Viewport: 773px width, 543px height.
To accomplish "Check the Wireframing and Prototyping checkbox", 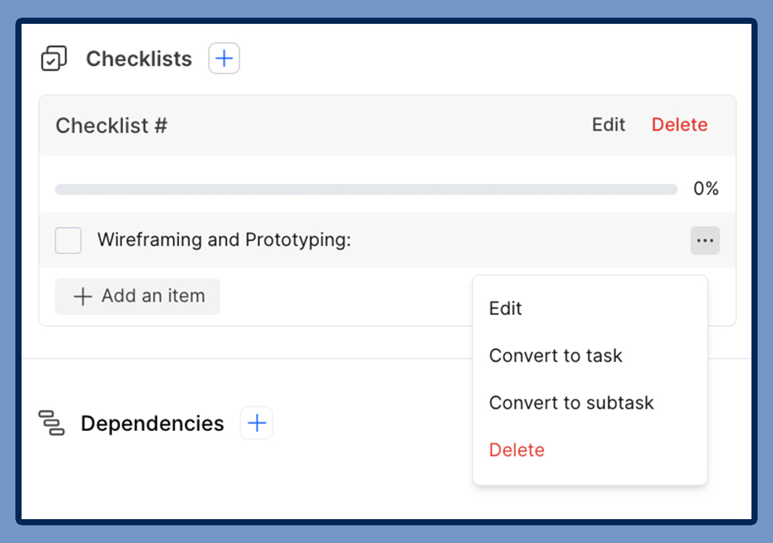I will 68,240.
